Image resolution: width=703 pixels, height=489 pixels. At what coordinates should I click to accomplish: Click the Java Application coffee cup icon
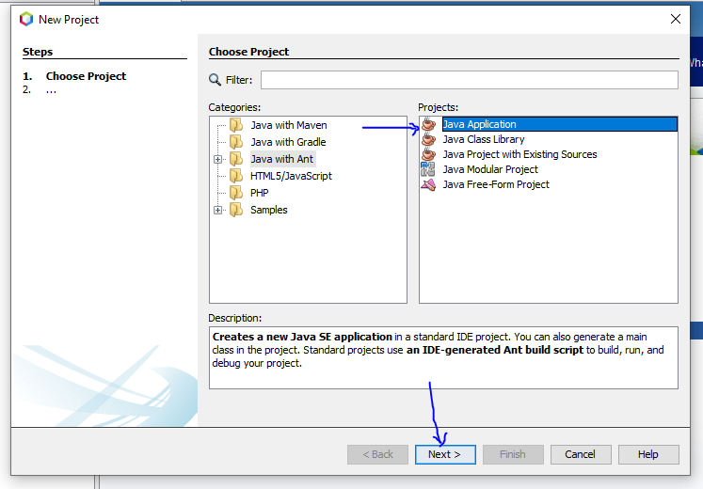[x=428, y=124]
